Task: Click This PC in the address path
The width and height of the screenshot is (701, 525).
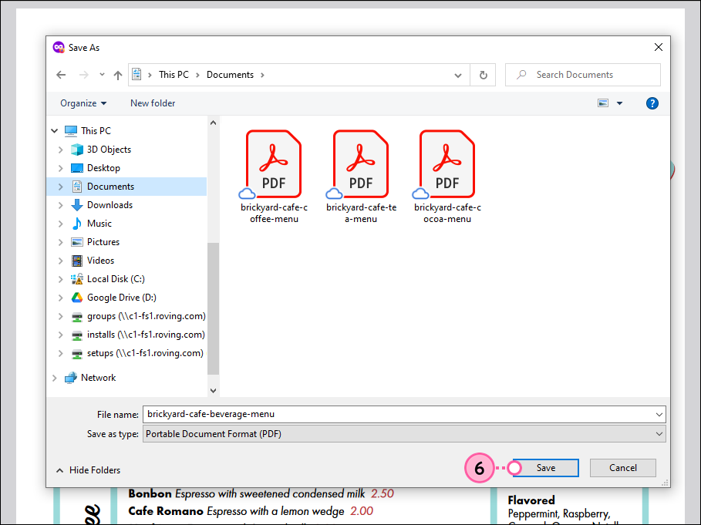Action: pyautogui.click(x=174, y=75)
